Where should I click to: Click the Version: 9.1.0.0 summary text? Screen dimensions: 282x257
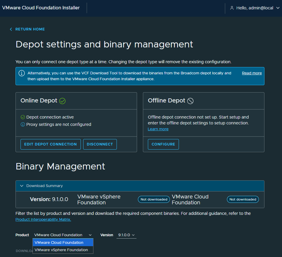(49, 199)
